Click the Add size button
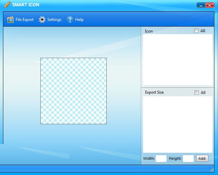This screenshot has height=175, width=218. pos(202,158)
